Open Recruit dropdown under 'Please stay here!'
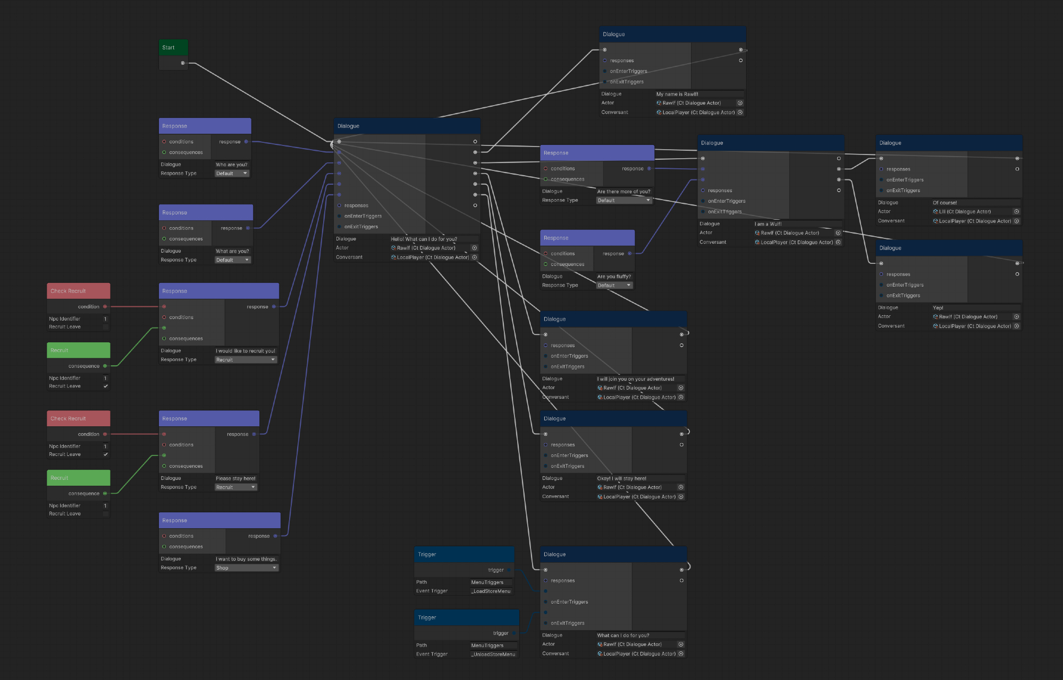 coord(235,487)
